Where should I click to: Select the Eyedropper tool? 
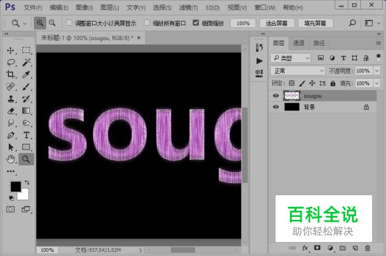(26, 74)
